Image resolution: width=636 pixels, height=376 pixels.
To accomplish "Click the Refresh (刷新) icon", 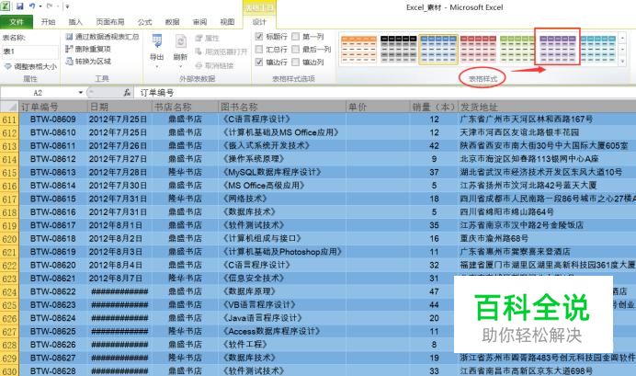I will coord(180,41).
